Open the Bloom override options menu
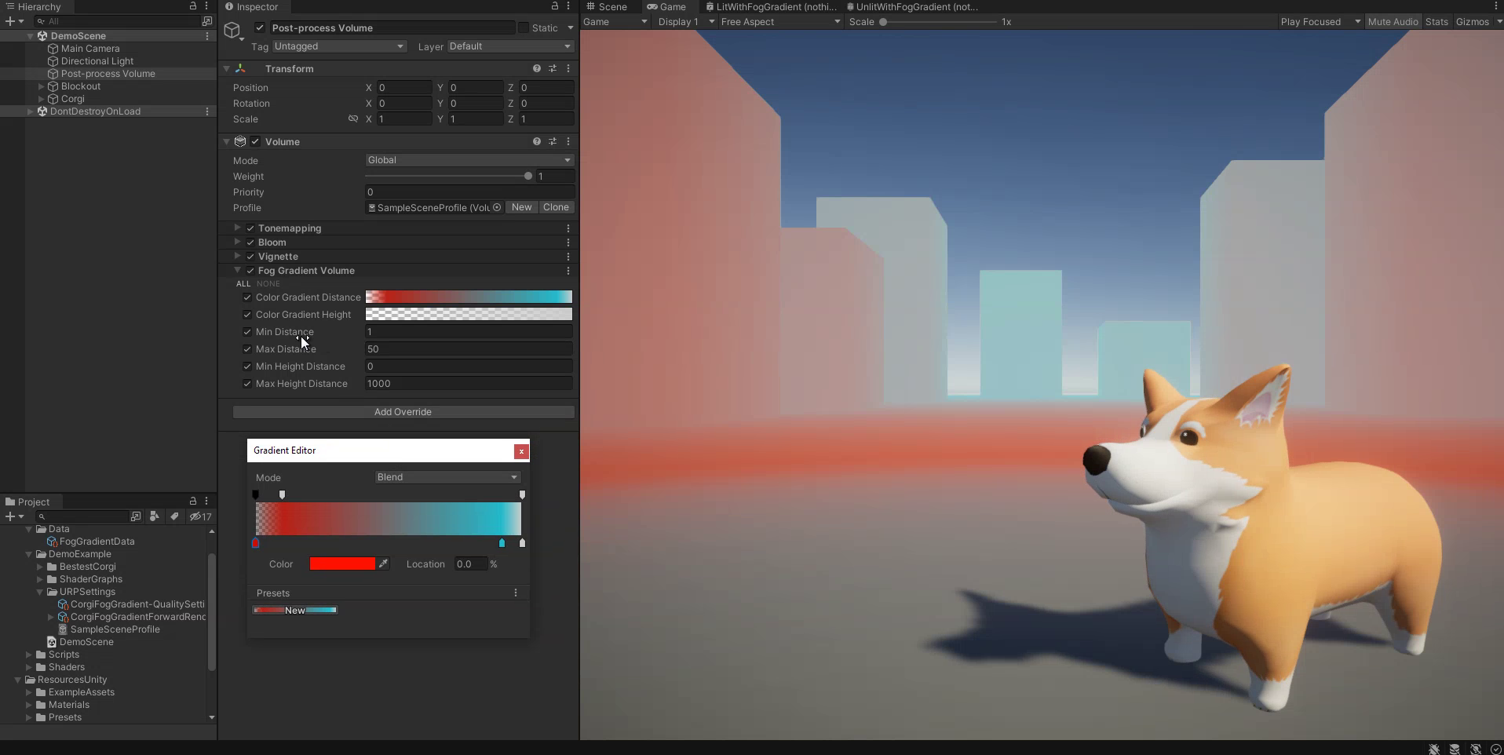The image size is (1504, 755). click(568, 243)
